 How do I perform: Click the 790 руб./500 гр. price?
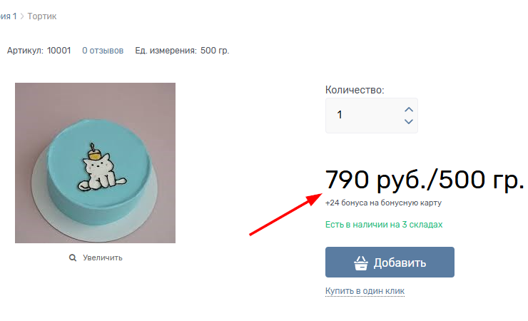pyautogui.click(x=425, y=180)
